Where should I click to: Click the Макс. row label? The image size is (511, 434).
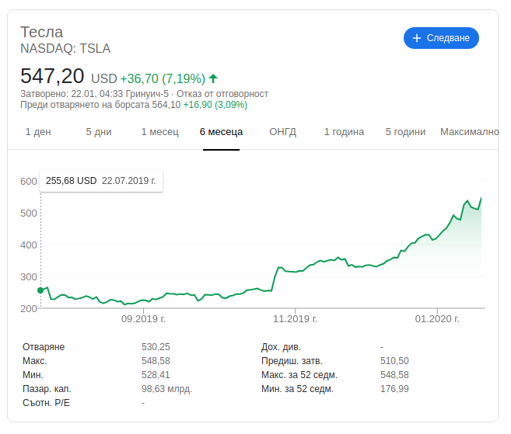coord(35,361)
